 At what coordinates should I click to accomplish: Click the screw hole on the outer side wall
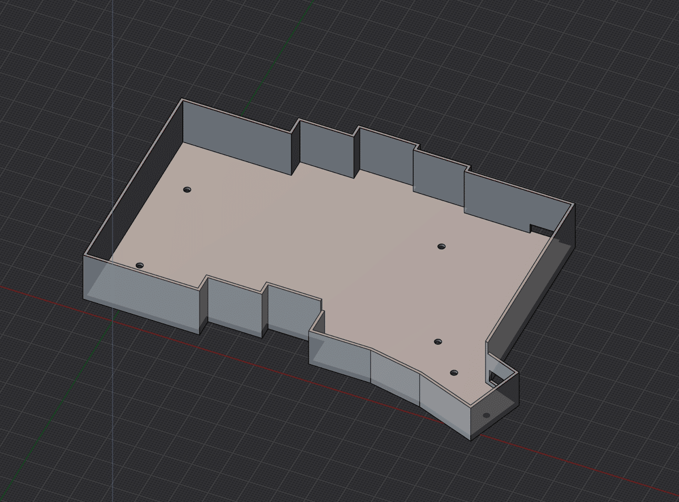click(485, 416)
